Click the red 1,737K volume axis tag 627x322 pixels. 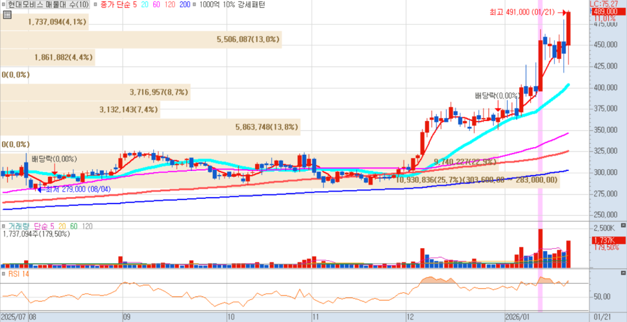pyautogui.click(x=608, y=240)
